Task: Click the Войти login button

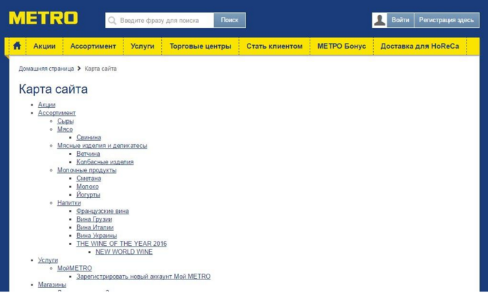Action: [400, 20]
